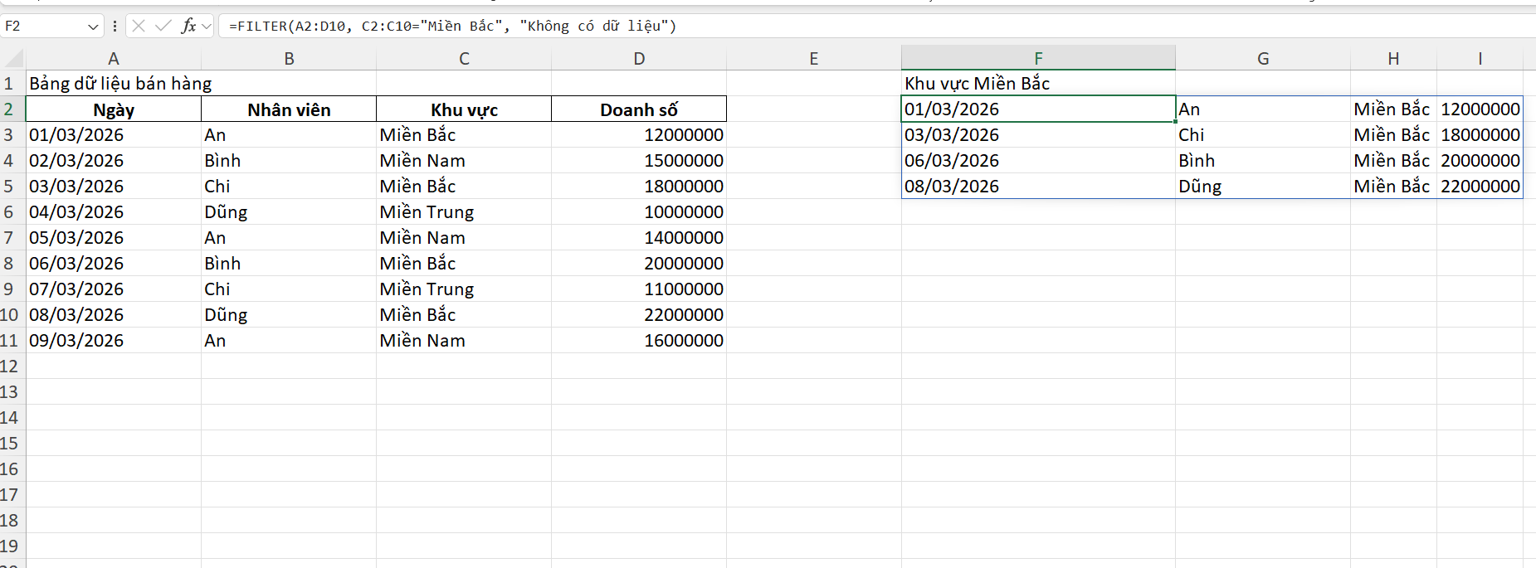Click the Select All corner triangle

pos(13,58)
